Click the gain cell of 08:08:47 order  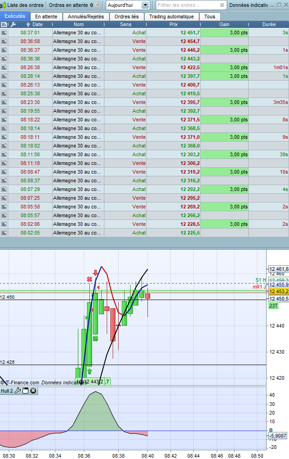(224, 172)
